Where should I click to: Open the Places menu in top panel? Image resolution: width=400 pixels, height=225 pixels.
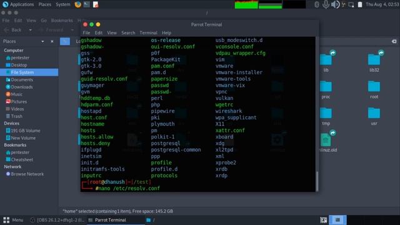click(44, 4)
